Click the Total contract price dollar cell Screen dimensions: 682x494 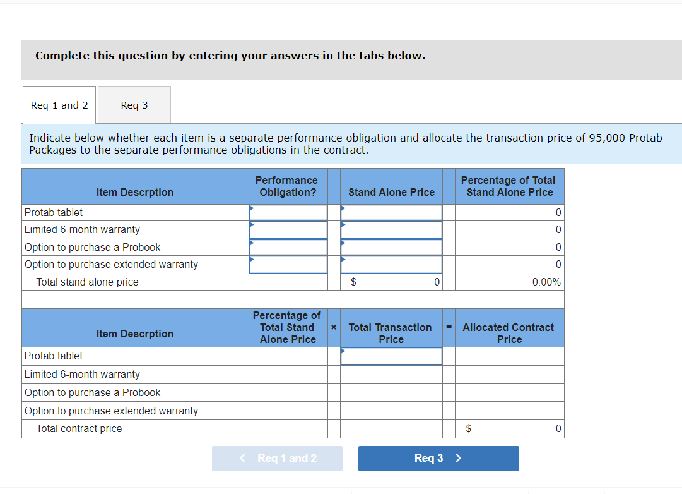509,428
